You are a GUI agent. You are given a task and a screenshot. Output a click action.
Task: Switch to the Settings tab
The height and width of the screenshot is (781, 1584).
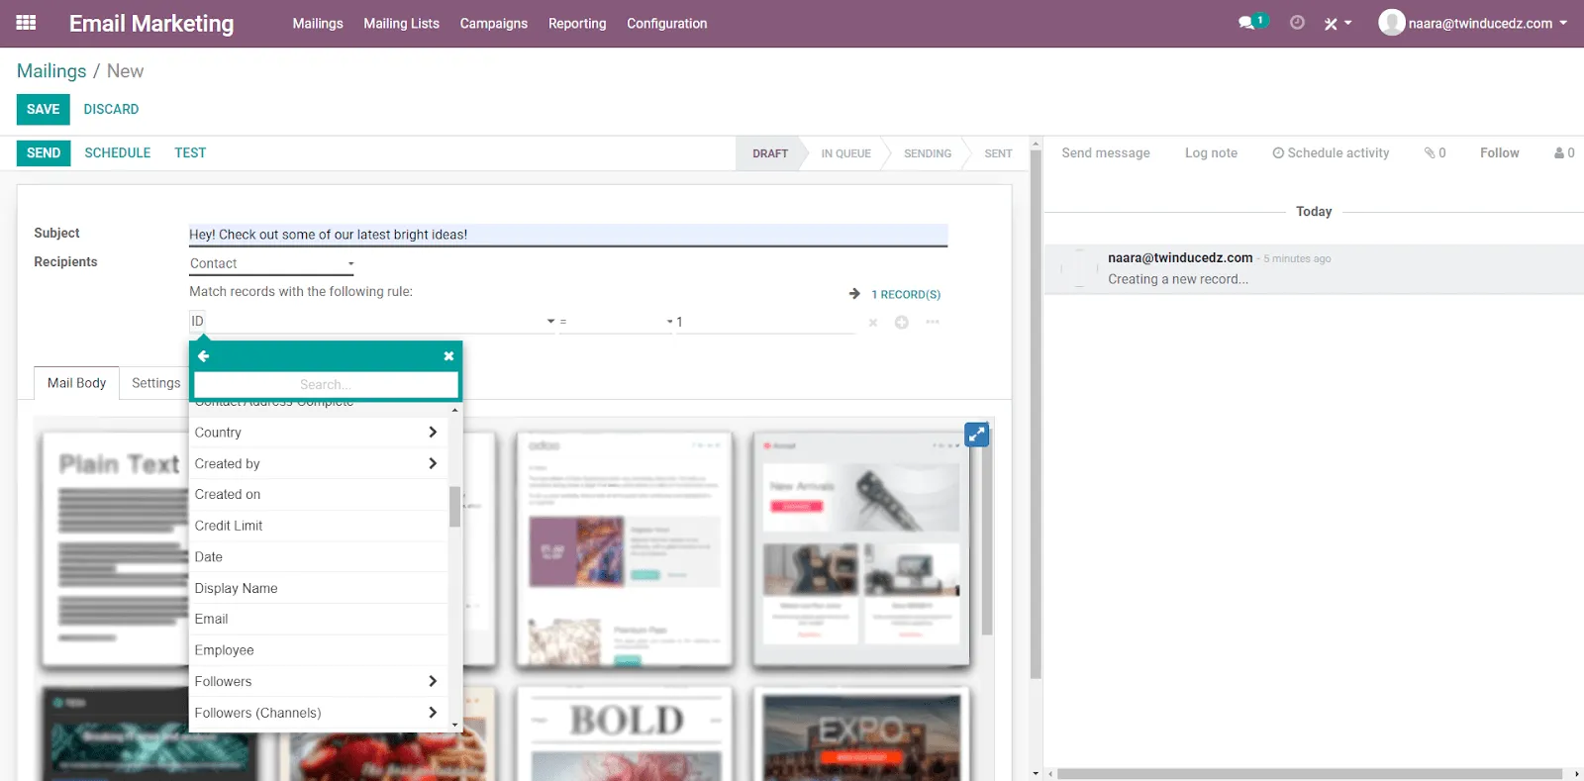156,383
